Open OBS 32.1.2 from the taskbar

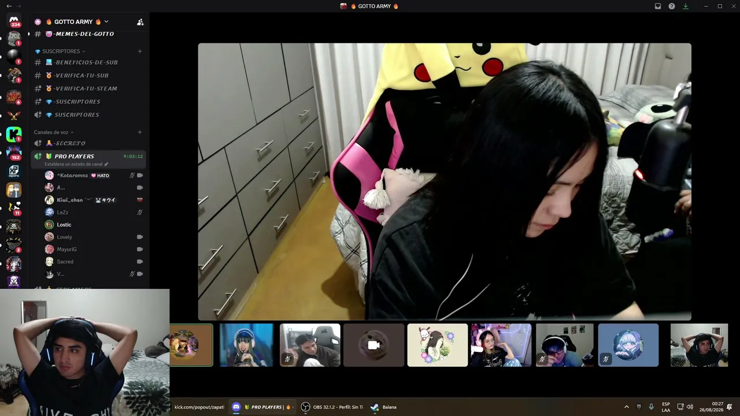(x=332, y=407)
